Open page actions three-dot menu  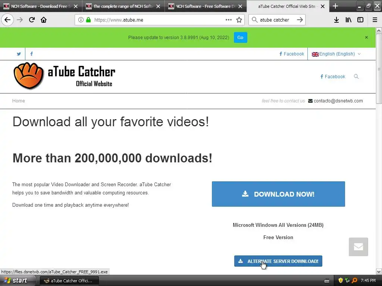click(x=229, y=20)
